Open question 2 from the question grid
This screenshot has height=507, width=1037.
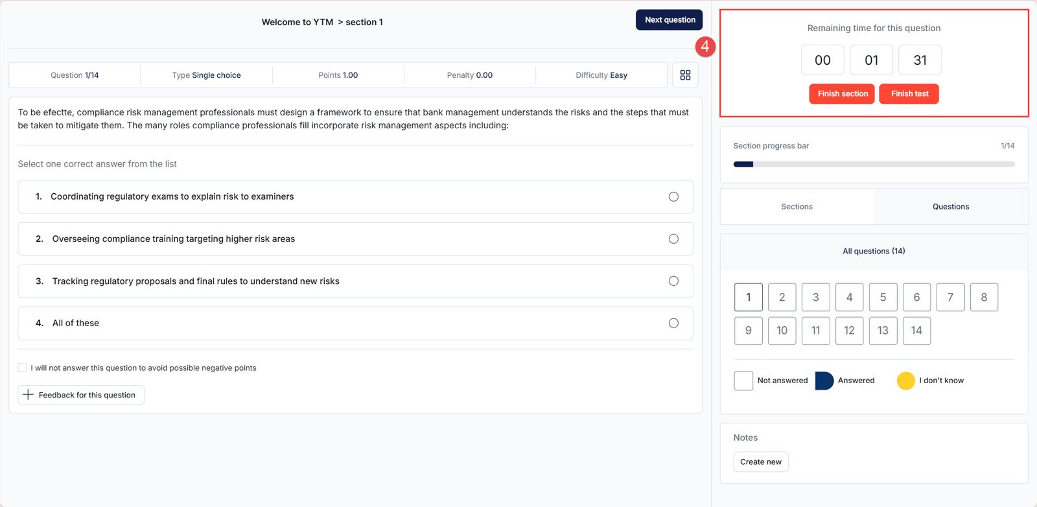click(782, 297)
